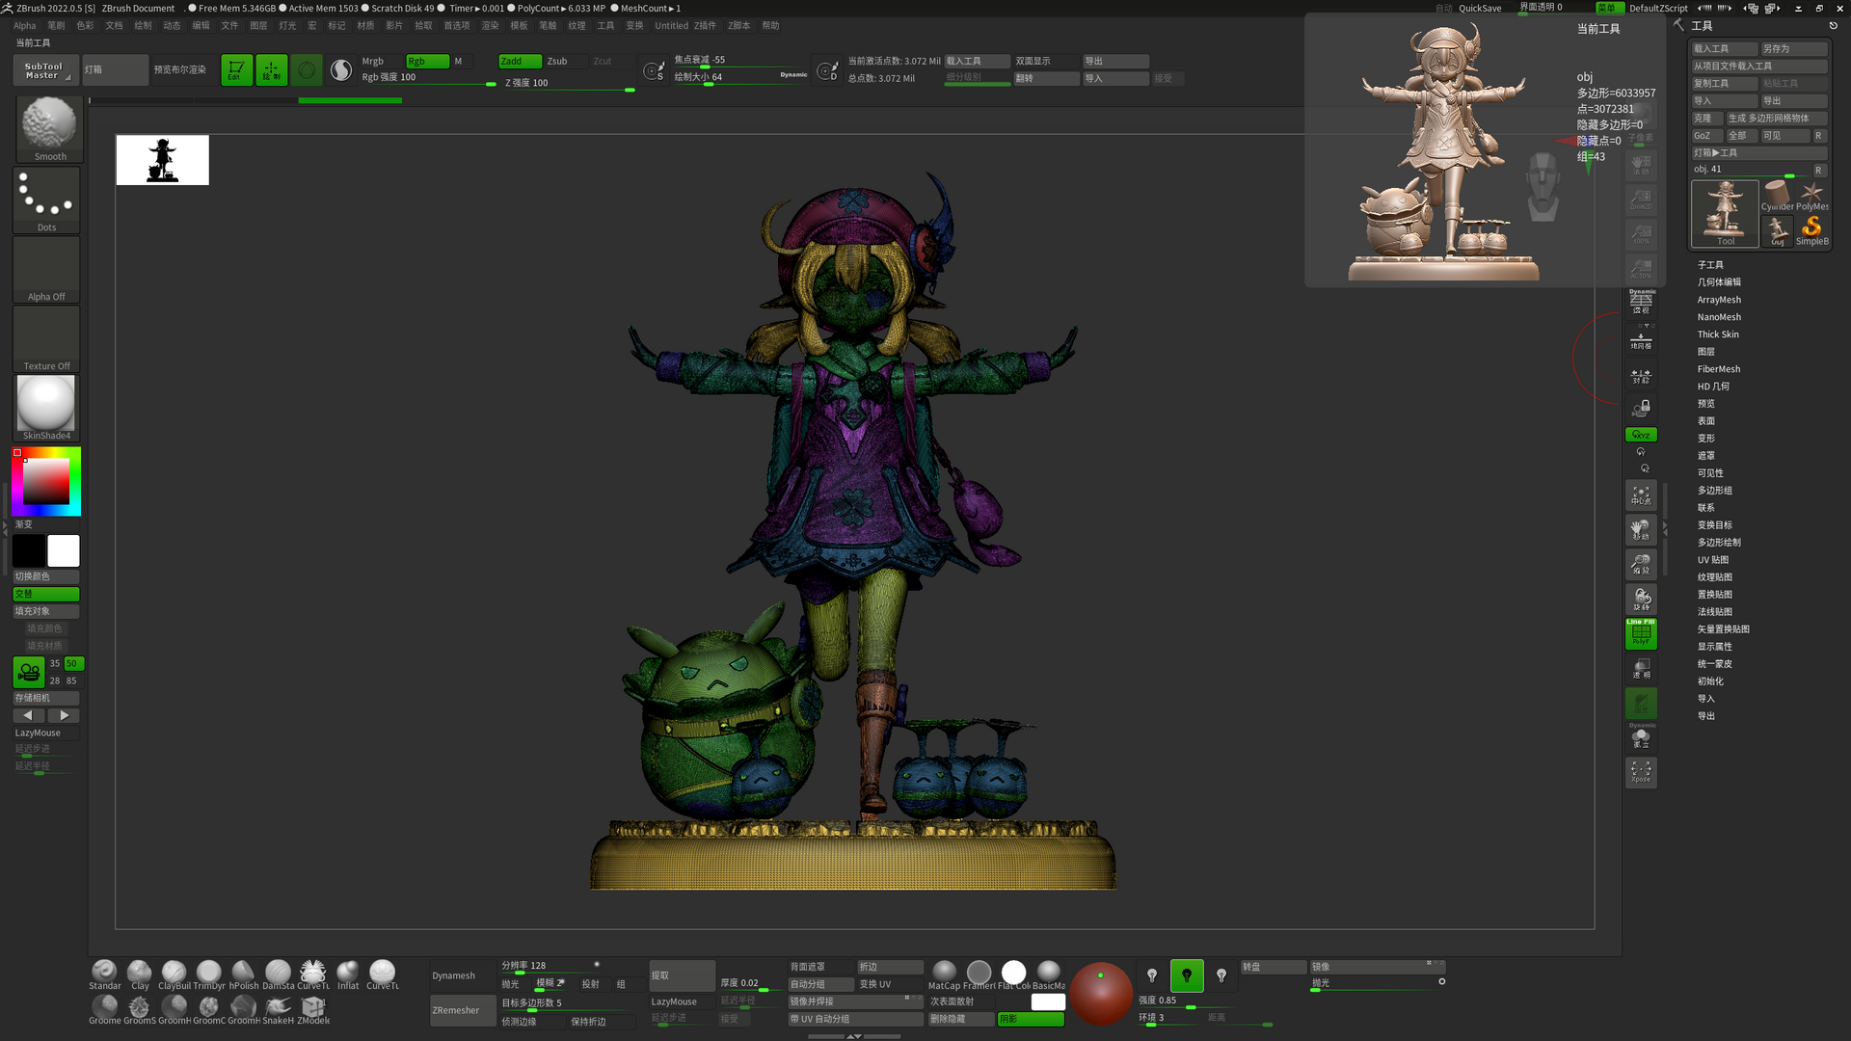Click the Frame center icon on right shelf
The width and height of the screenshot is (1851, 1041).
pyautogui.click(x=1641, y=495)
